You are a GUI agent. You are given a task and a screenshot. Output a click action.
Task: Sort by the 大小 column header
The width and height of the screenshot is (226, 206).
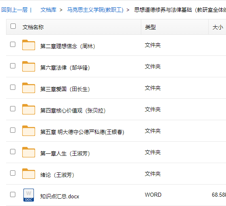point(218,27)
